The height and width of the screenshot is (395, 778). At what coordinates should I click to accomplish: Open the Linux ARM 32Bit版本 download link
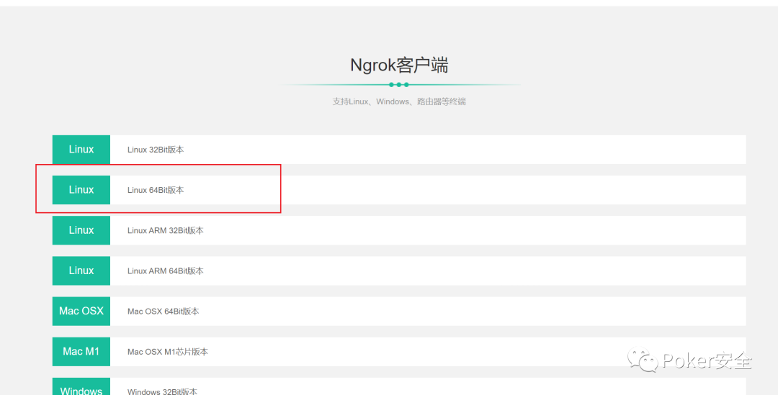point(165,230)
